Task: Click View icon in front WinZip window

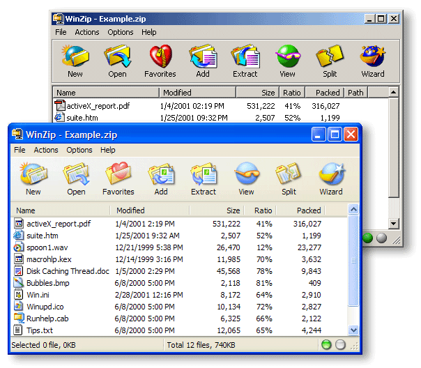Action: tap(247, 173)
